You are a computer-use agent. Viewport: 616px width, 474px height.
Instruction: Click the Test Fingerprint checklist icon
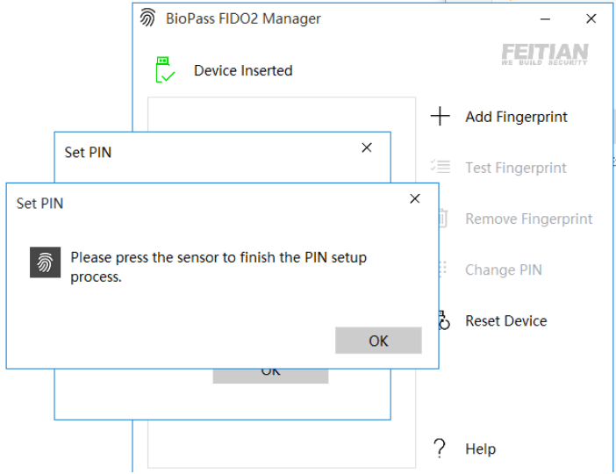(x=441, y=167)
